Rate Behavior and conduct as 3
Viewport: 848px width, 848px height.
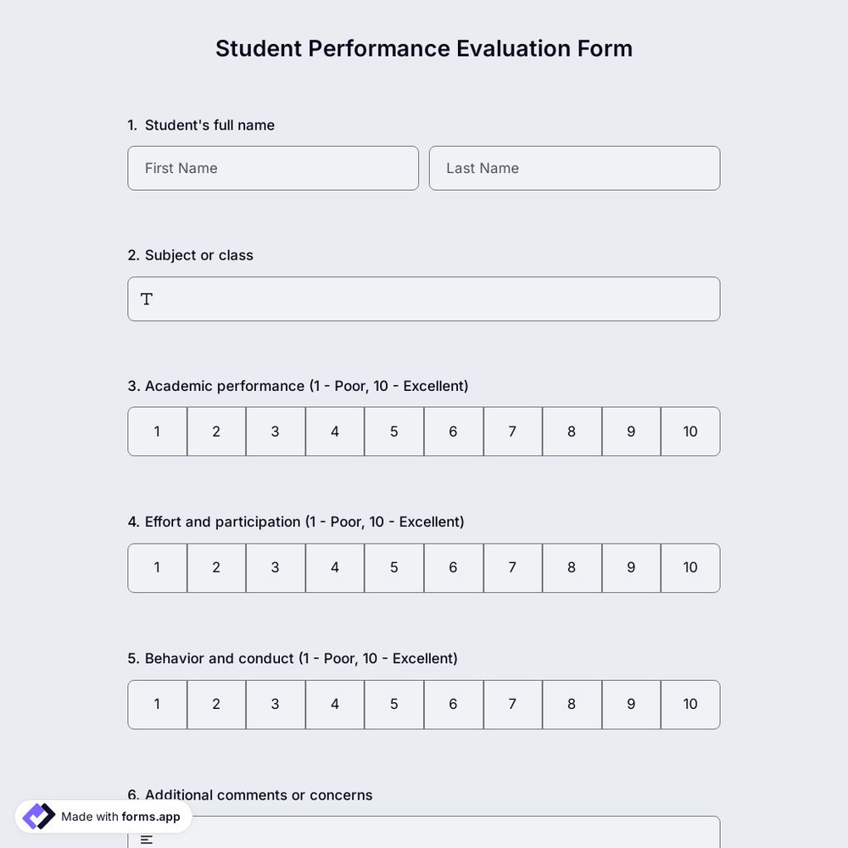pos(275,704)
